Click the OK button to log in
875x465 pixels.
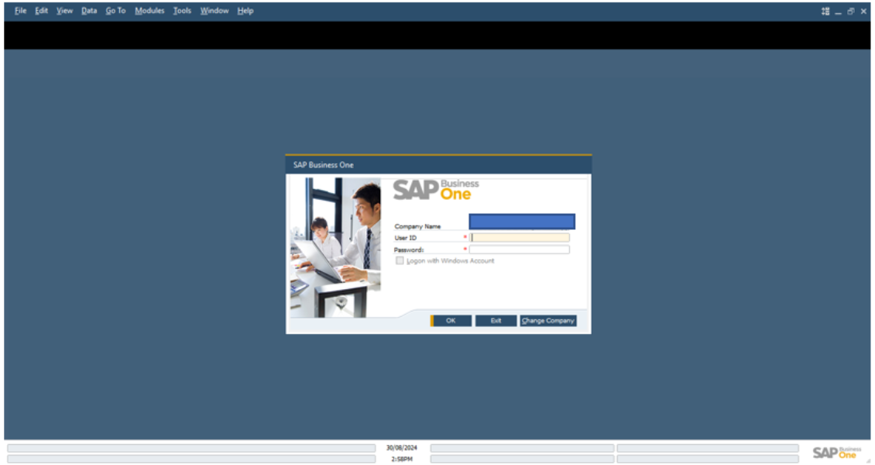(451, 321)
